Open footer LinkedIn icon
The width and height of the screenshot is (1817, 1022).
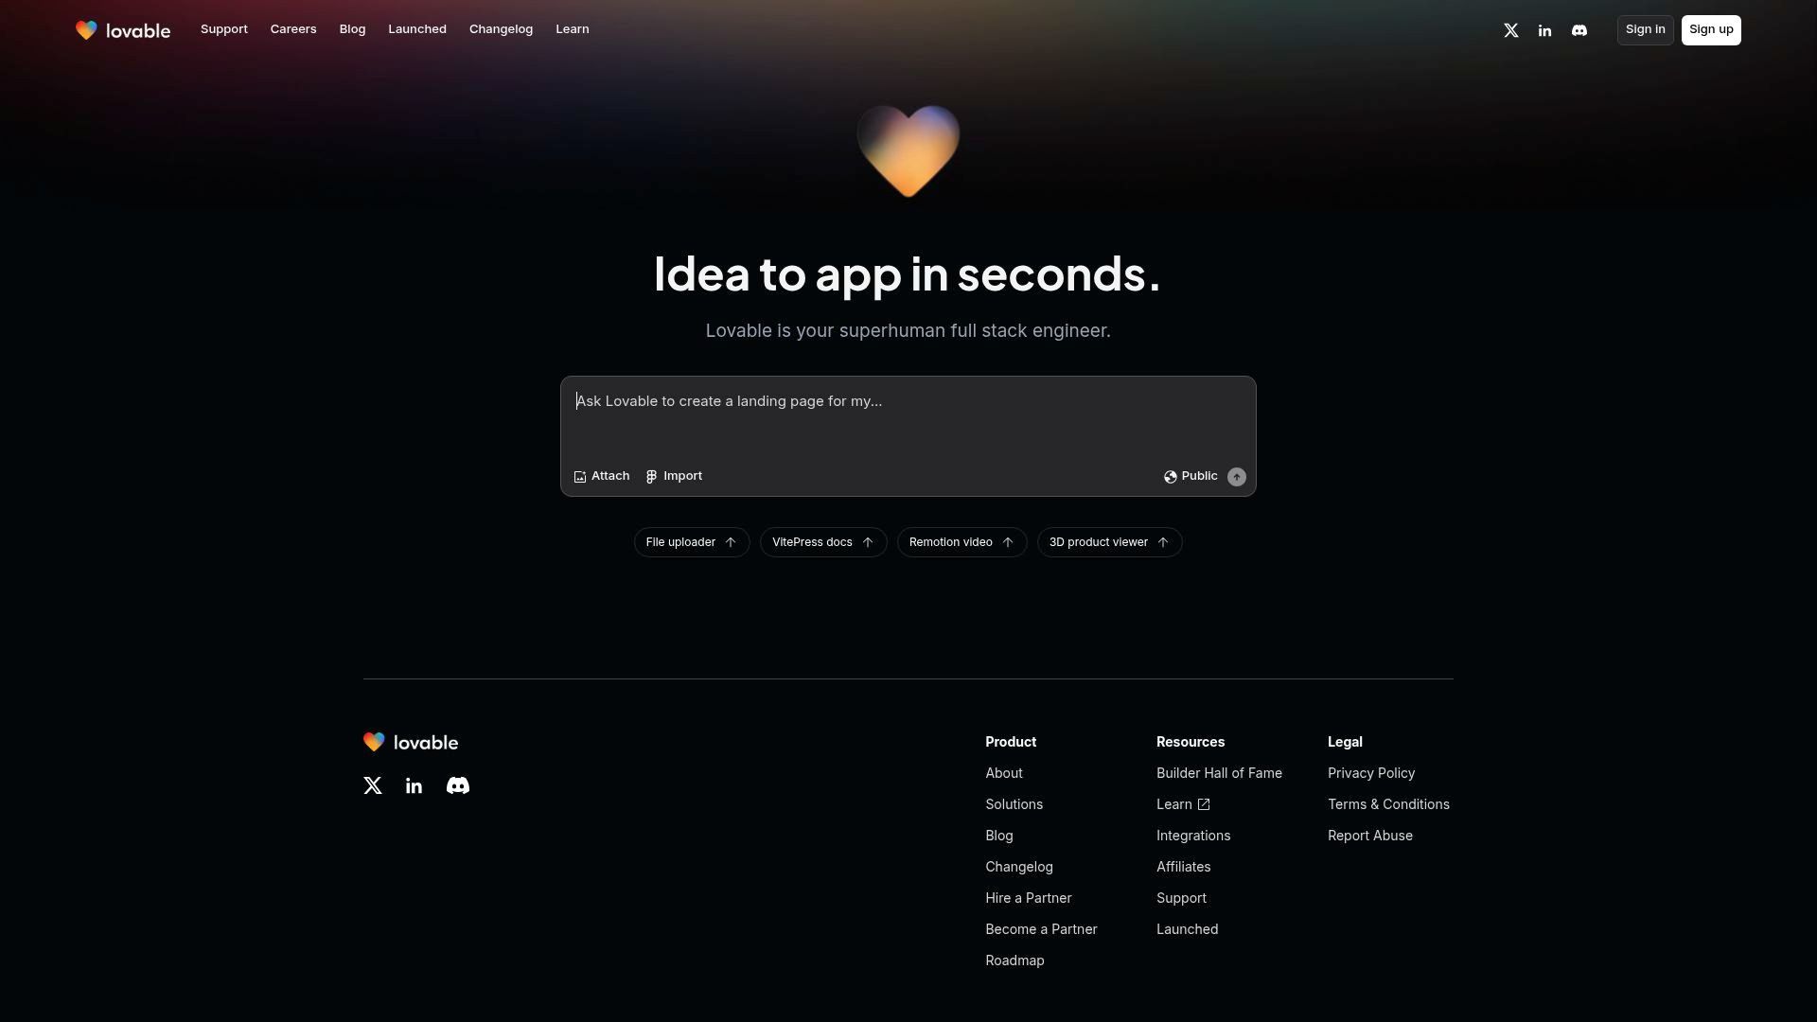(414, 785)
